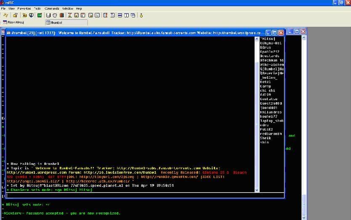Open the Favorites menu

[x=24, y=8]
